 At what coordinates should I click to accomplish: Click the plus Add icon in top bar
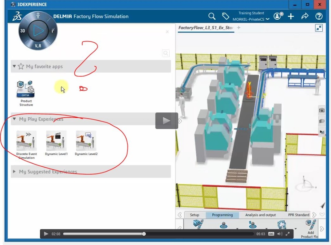(291, 16)
